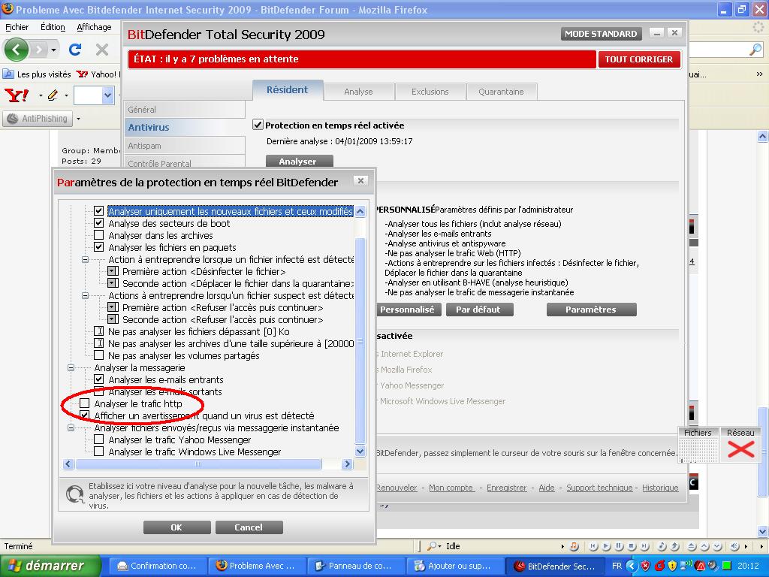Screen dimensions: 769x577
Task: Go back with Firefox's green back arrow
Action: 16,50
